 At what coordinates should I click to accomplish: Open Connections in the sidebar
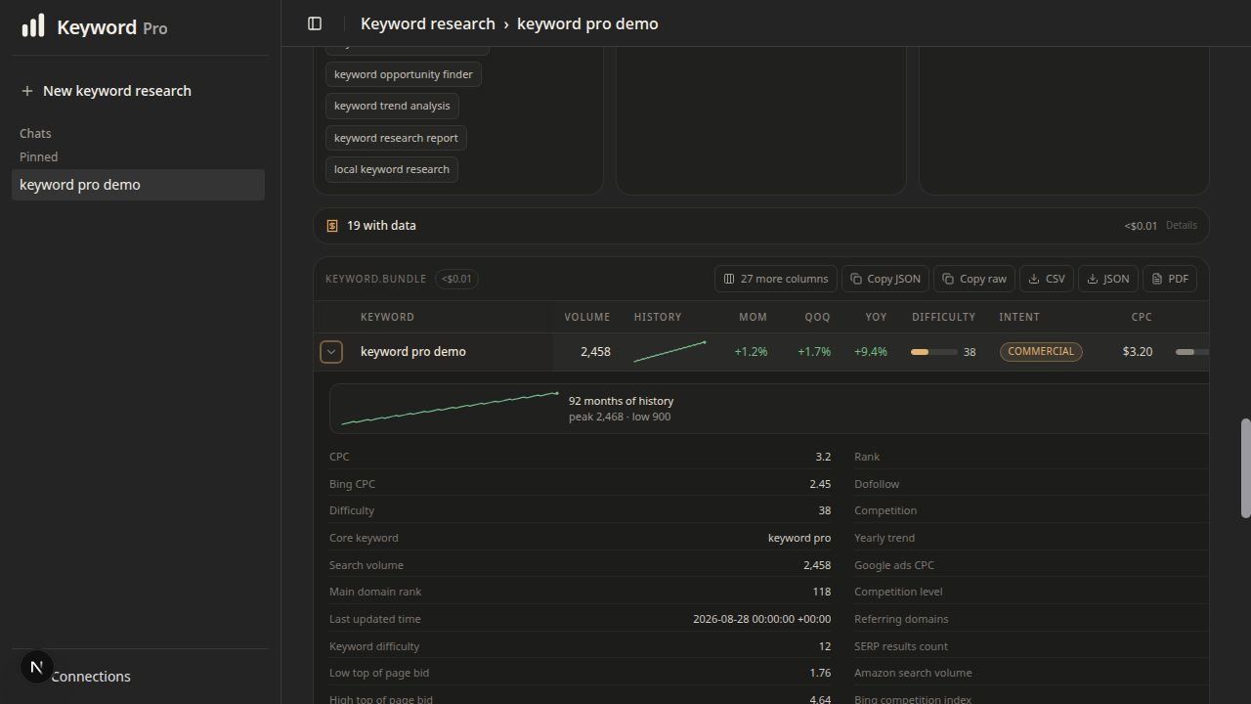pyautogui.click(x=90, y=677)
